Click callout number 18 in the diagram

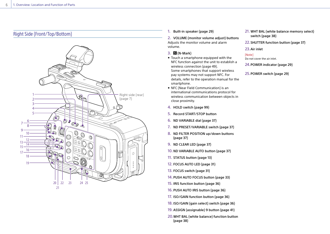(x=28, y=156)
